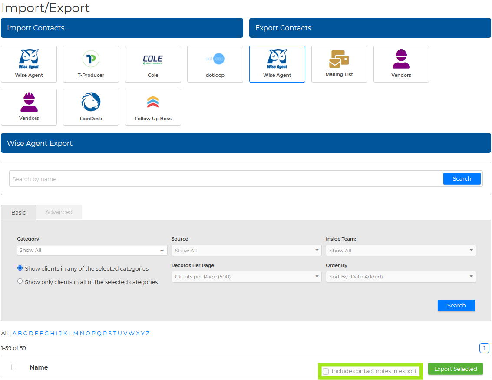
Task: Click the Name column header
Action: click(x=39, y=367)
